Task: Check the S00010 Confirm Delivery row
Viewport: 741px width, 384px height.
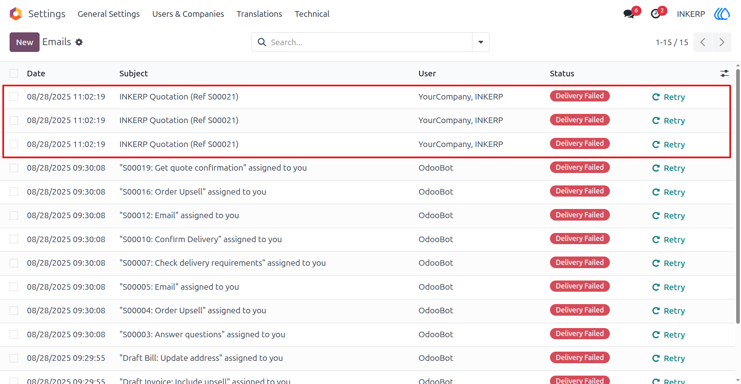Action: [x=14, y=239]
